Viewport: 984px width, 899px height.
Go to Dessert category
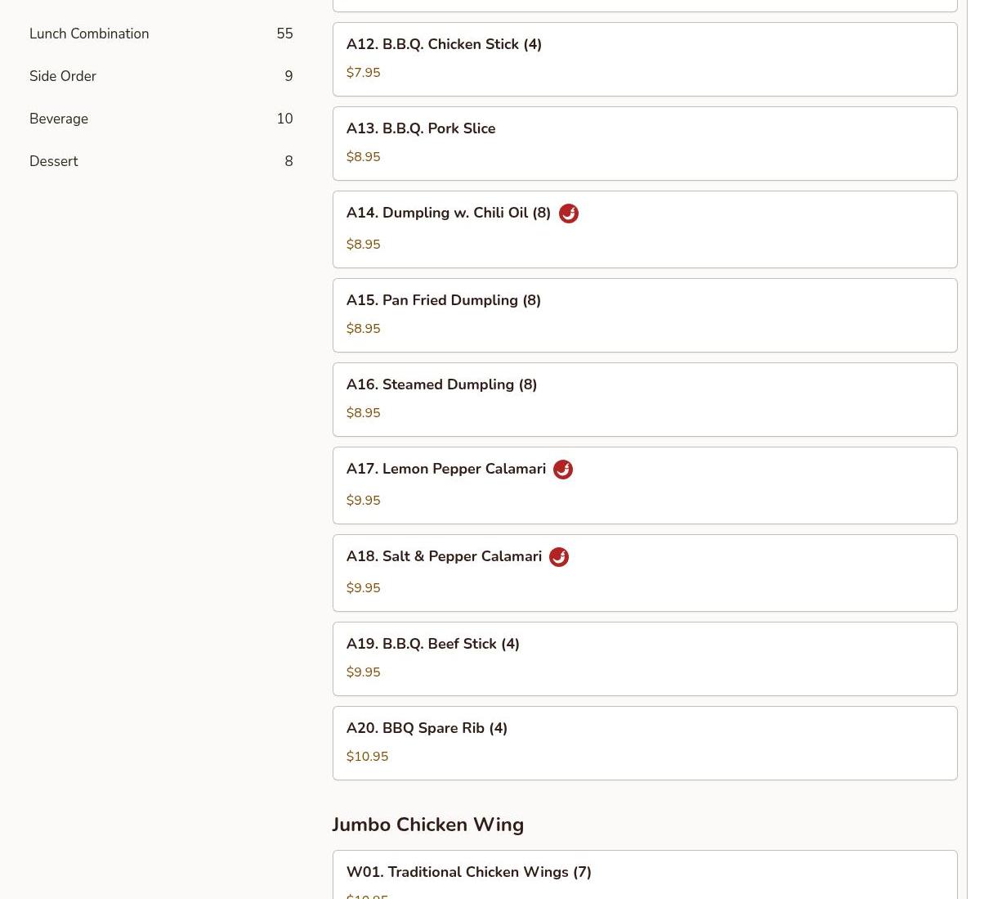161,161
